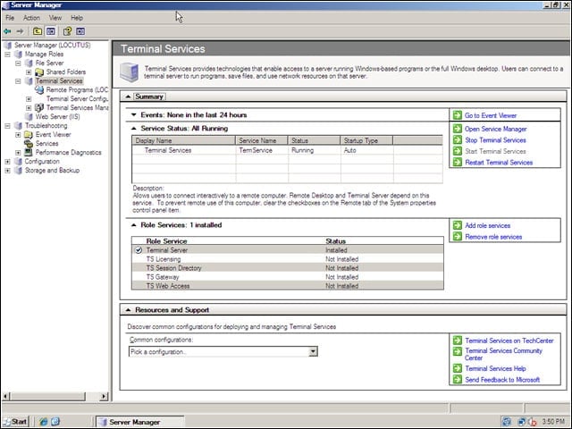Screen dimensions: 572x429
Task: Click the tree pane horizontal scrollbar left arrow
Action: tap(6, 396)
